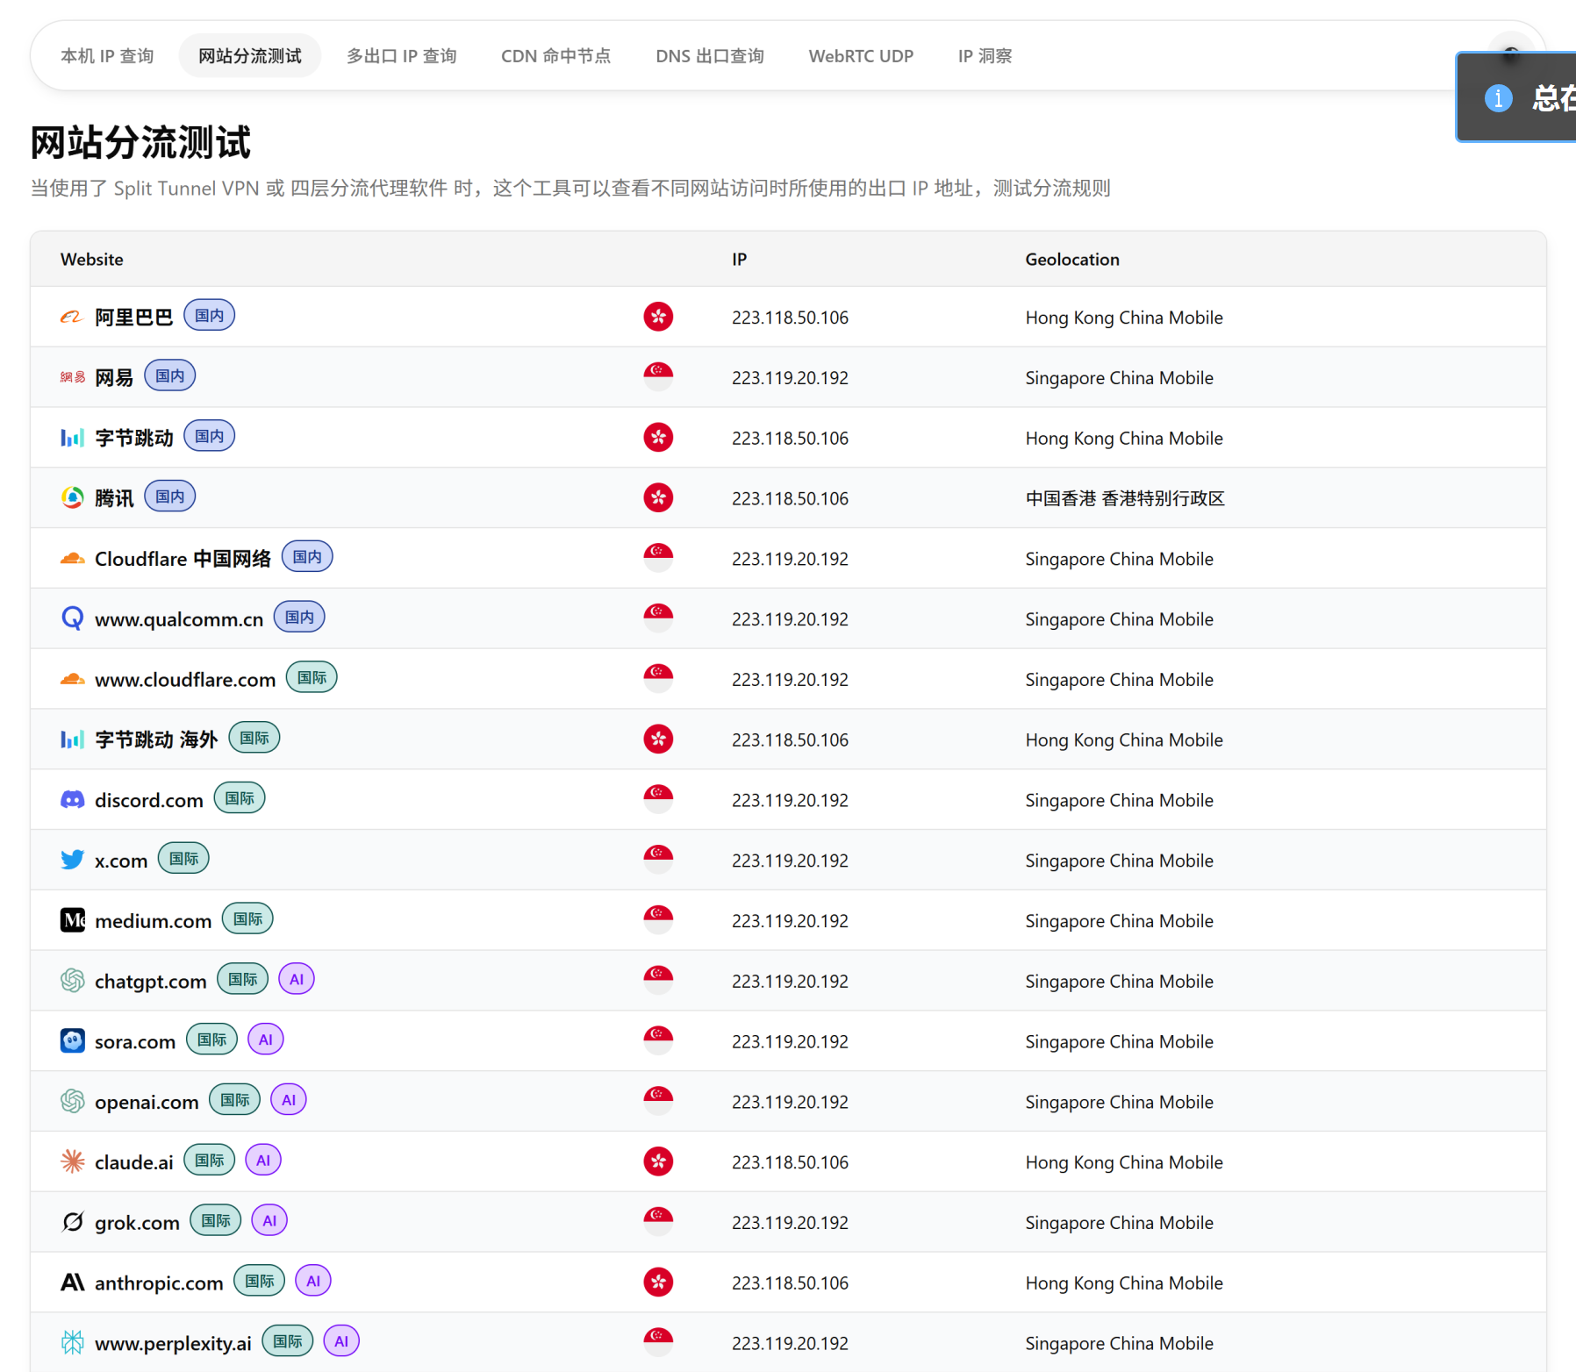
Task: Open the DNS 出口查询 tab
Action: [710, 55]
